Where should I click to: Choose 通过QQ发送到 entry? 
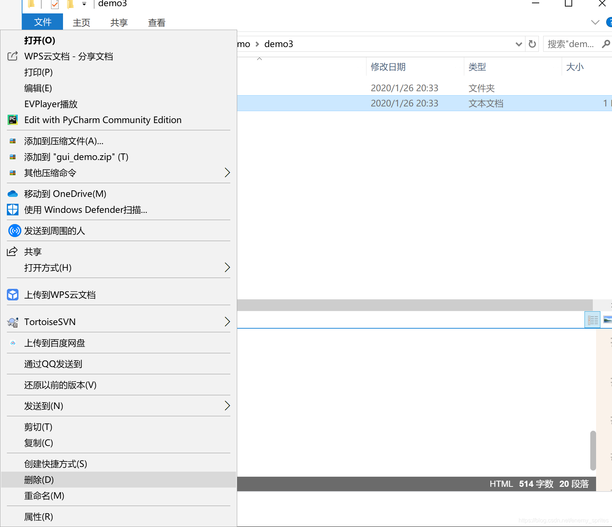coord(119,364)
